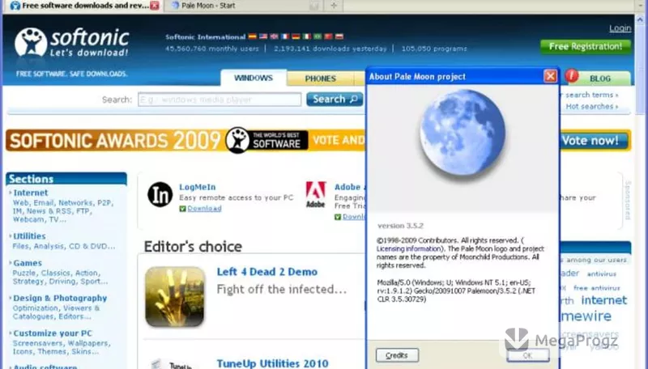The height and width of the screenshot is (369, 648).
Task: Click the Hot searches link
Action: point(592,107)
